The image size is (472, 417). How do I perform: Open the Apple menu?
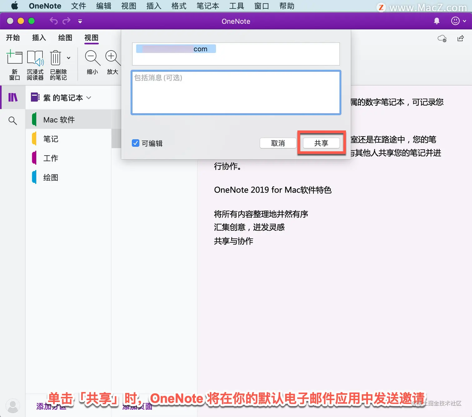(x=15, y=6)
